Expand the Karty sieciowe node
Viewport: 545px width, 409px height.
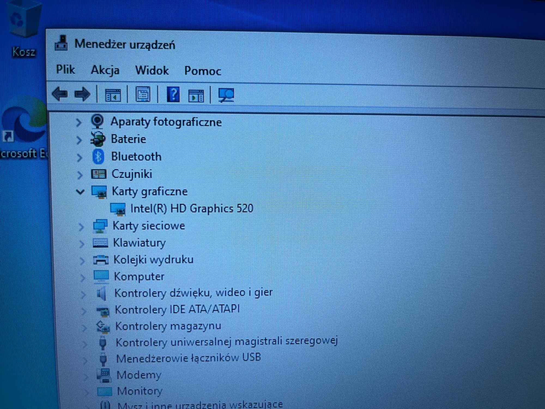click(x=81, y=227)
